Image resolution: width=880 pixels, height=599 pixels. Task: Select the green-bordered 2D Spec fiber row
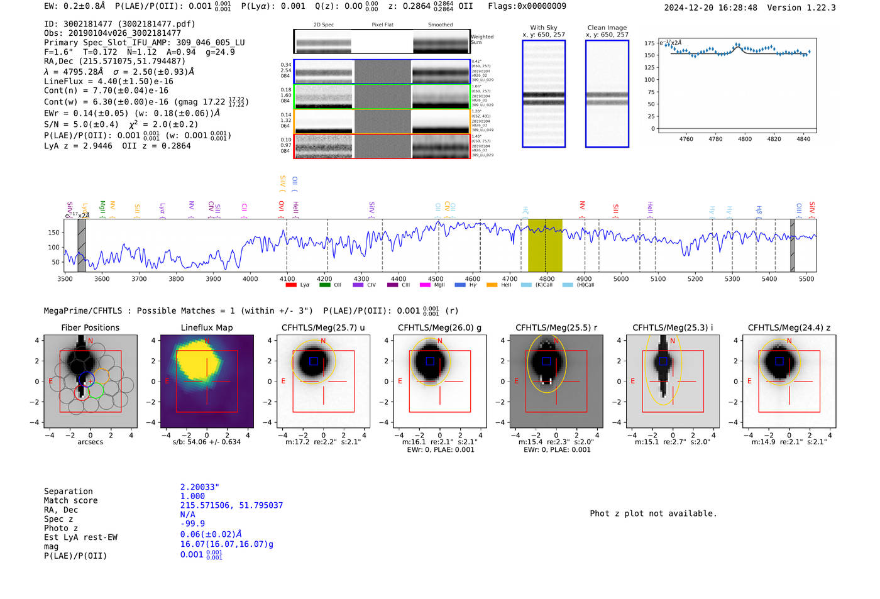click(382, 97)
